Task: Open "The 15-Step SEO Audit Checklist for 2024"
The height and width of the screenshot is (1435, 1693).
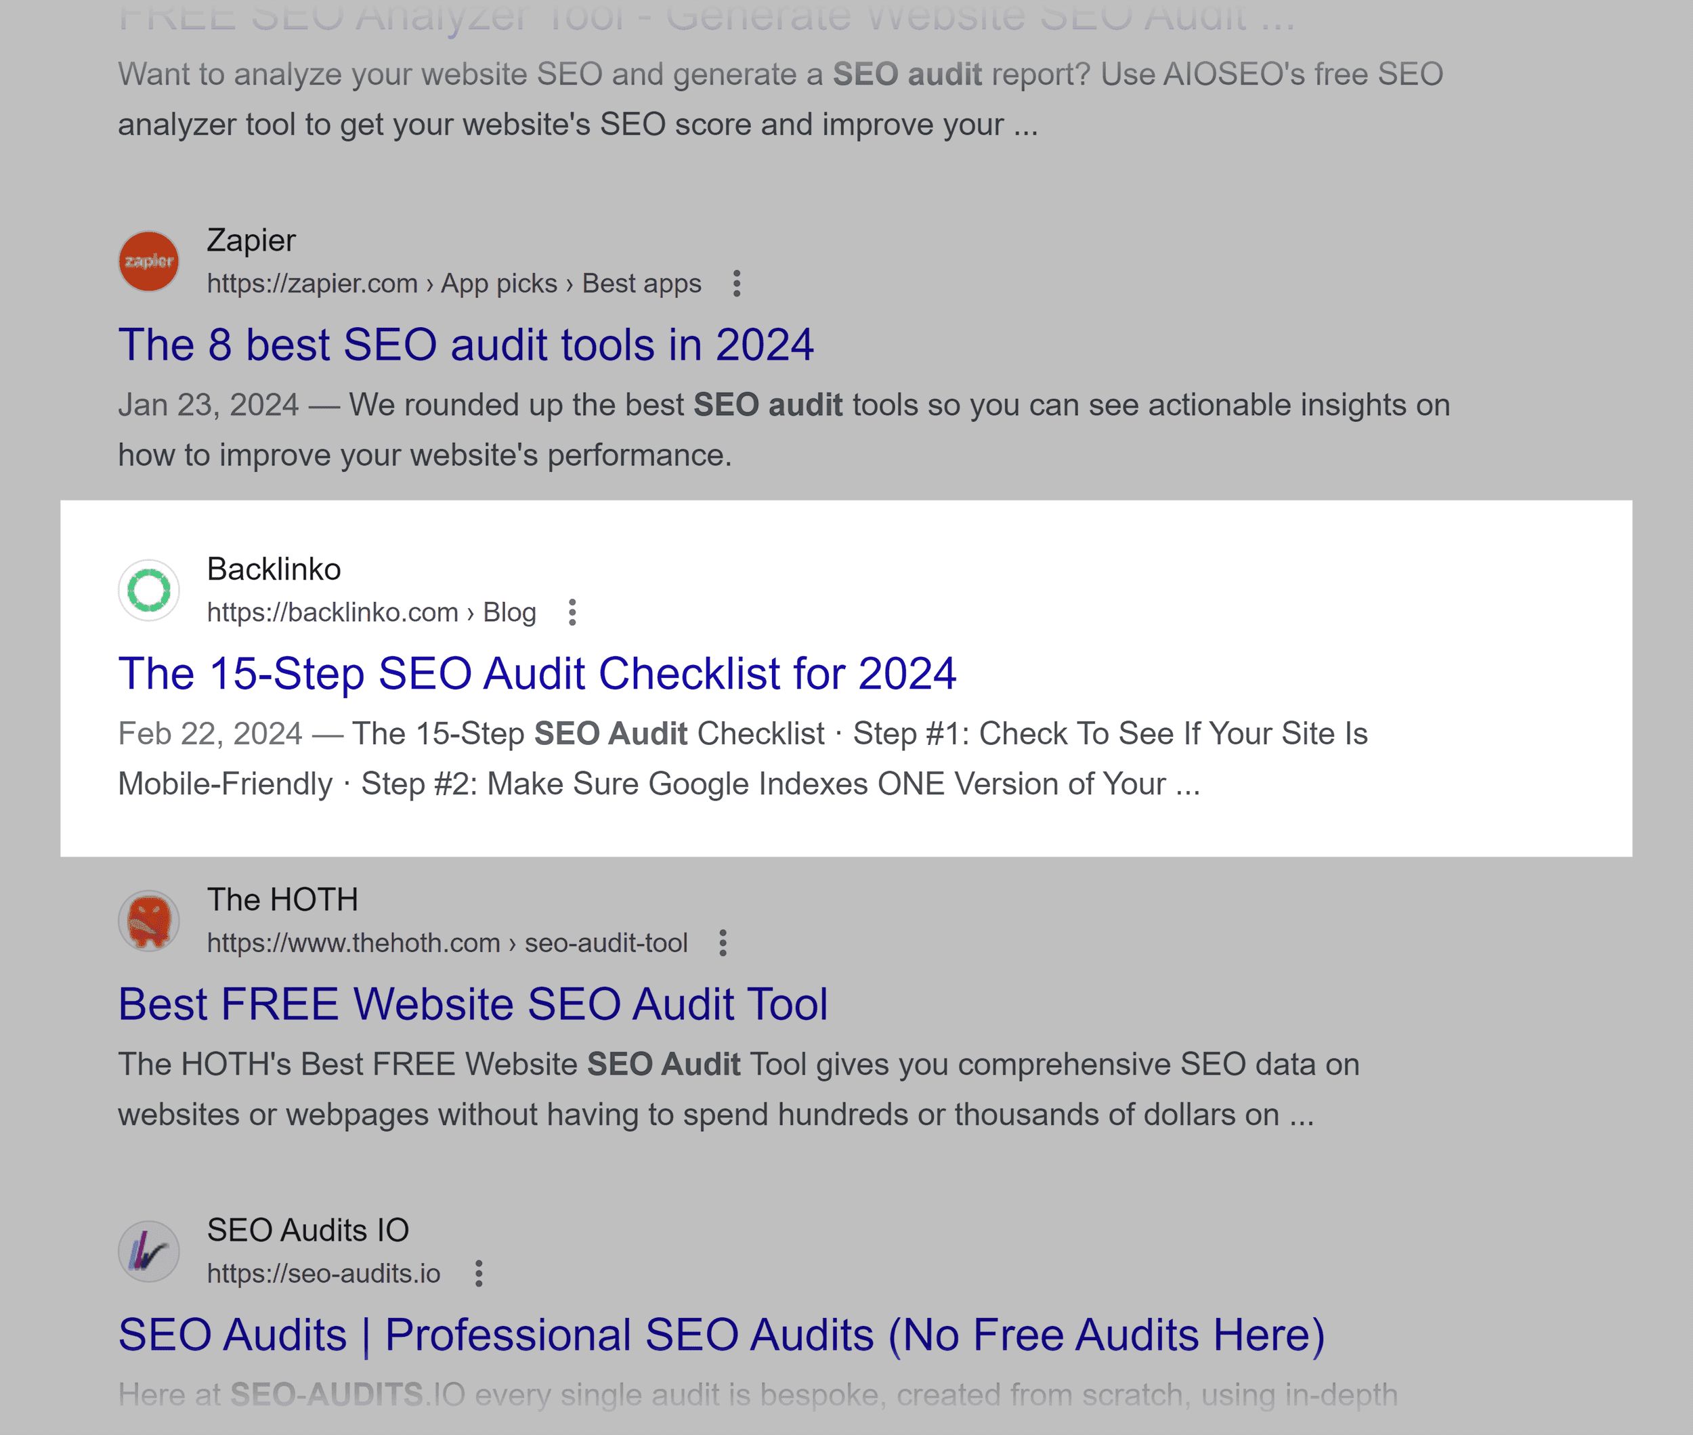Action: click(x=537, y=674)
